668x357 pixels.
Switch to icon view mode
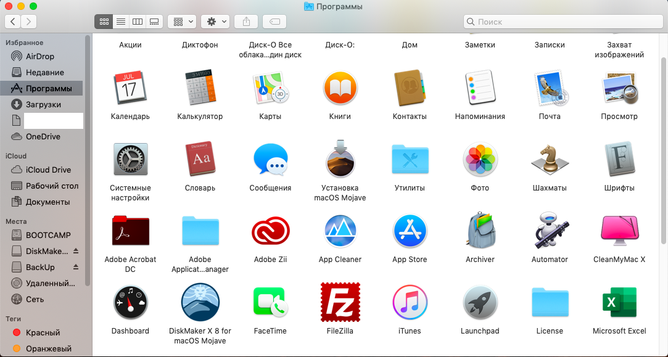[104, 22]
